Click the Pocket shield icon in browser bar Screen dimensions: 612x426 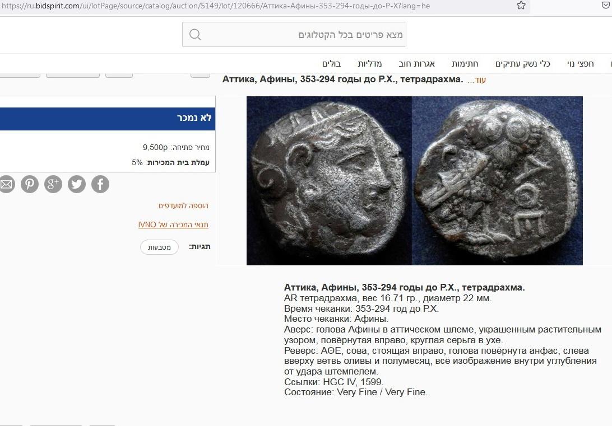(x=606, y=6)
